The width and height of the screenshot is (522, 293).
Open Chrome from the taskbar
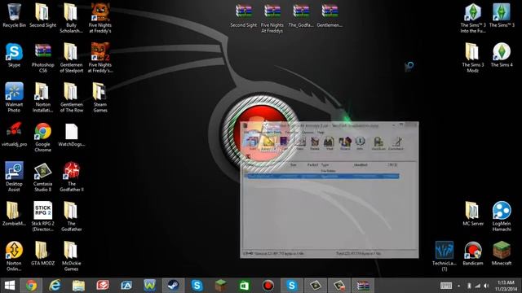pos(32,286)
